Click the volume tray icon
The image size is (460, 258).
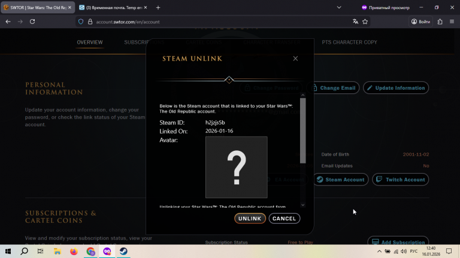pos(404,251)
